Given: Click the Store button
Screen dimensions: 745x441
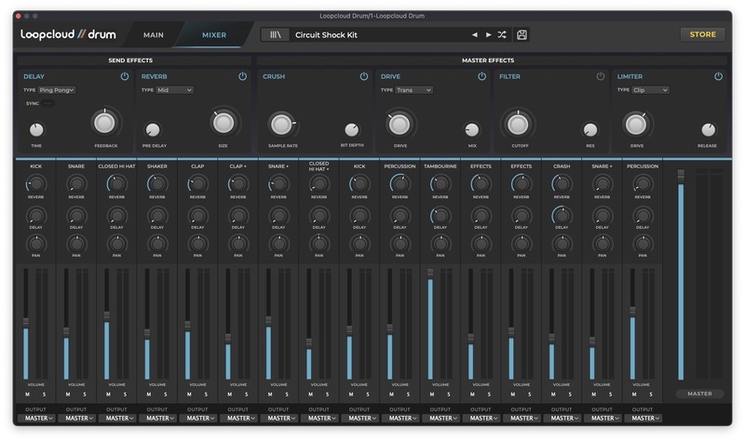Looking at the screenshot, I should (x=702, y=34).
